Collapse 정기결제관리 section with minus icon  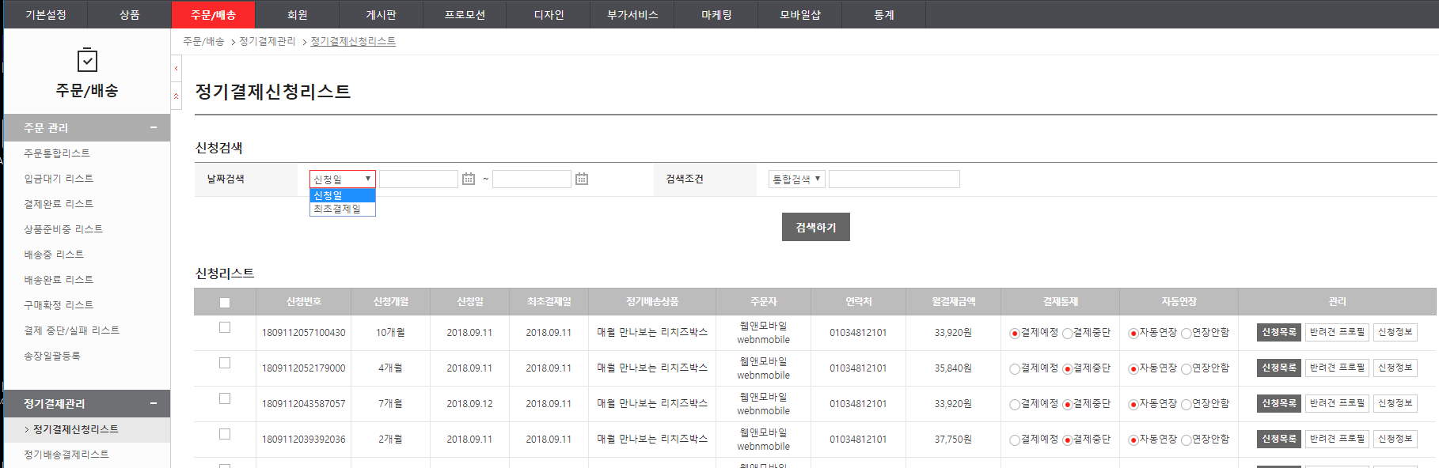154,403
